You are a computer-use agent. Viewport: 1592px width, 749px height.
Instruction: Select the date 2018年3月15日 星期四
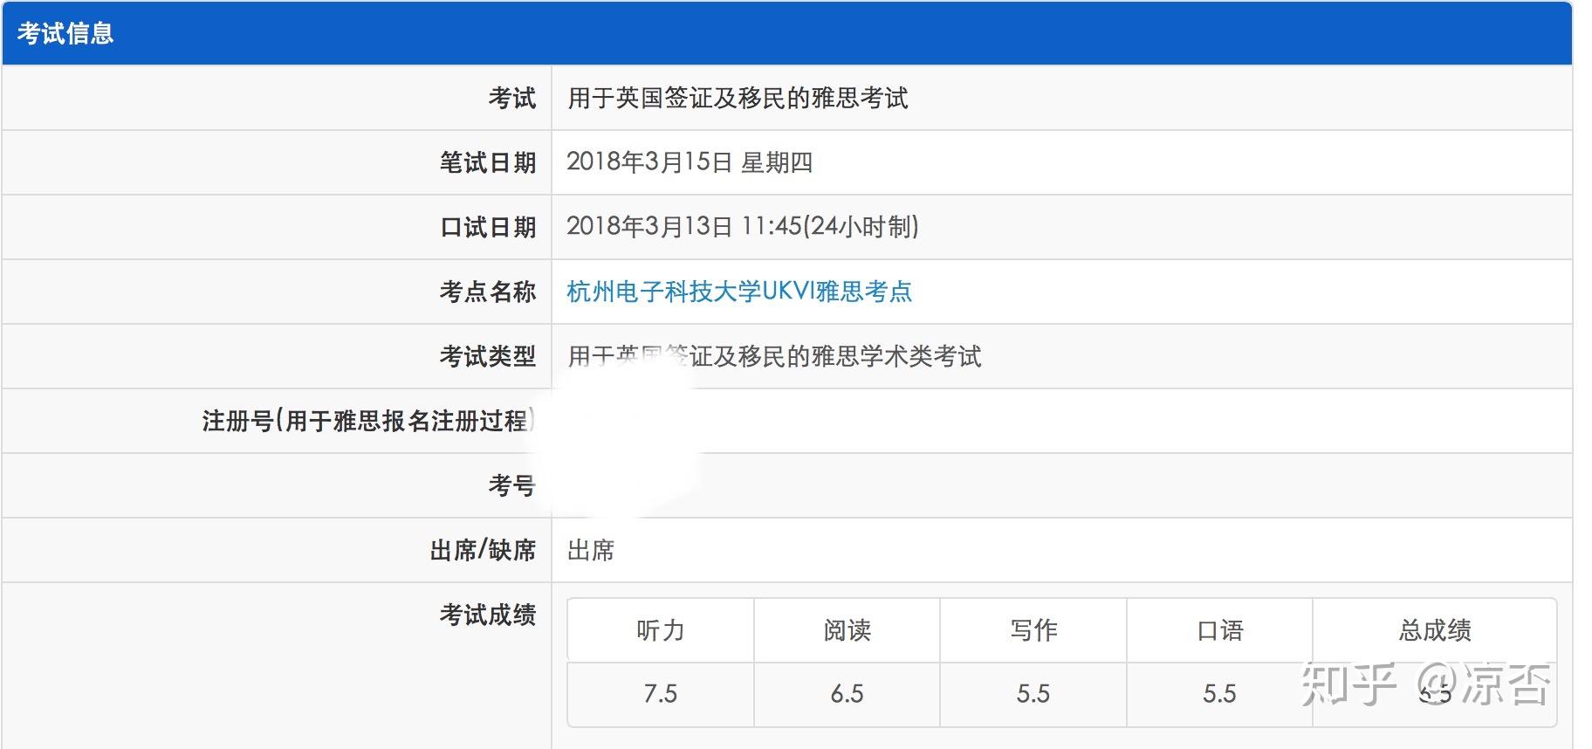coord(690,162)
